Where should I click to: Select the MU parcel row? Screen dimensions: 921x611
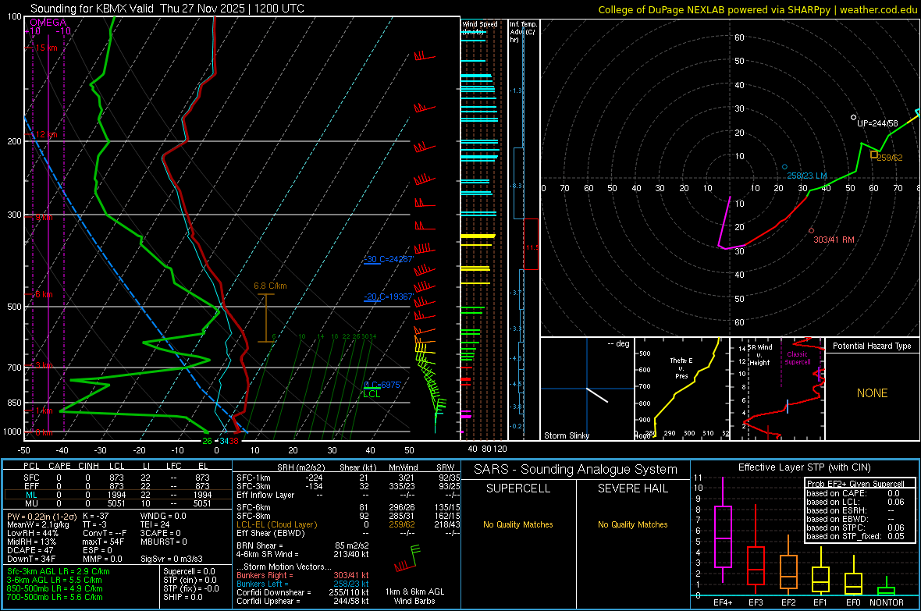click(x=117, y=503)
